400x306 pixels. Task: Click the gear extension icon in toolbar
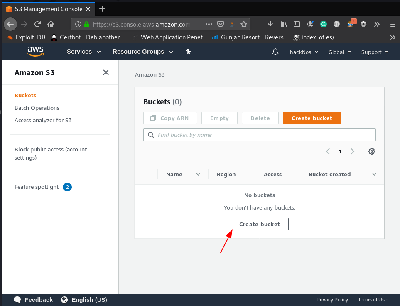click(x=363, y=24)
